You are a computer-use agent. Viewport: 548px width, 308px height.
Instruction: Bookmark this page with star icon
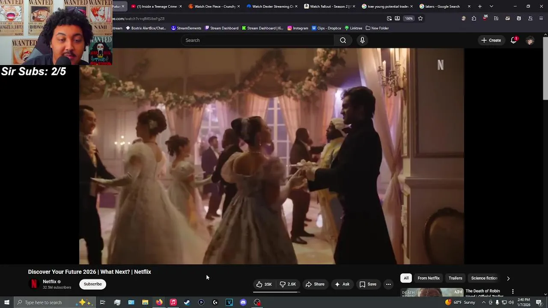pyautogui.click(x=420, y=18)
